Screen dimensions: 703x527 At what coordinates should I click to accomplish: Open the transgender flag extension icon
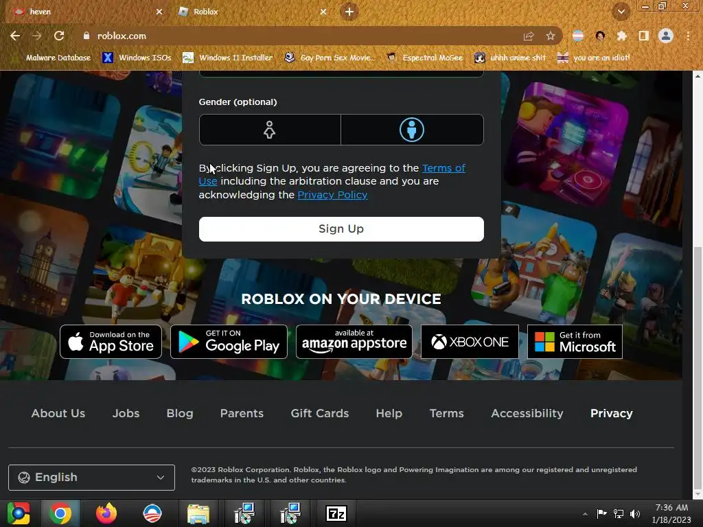[x=578, y=36]
